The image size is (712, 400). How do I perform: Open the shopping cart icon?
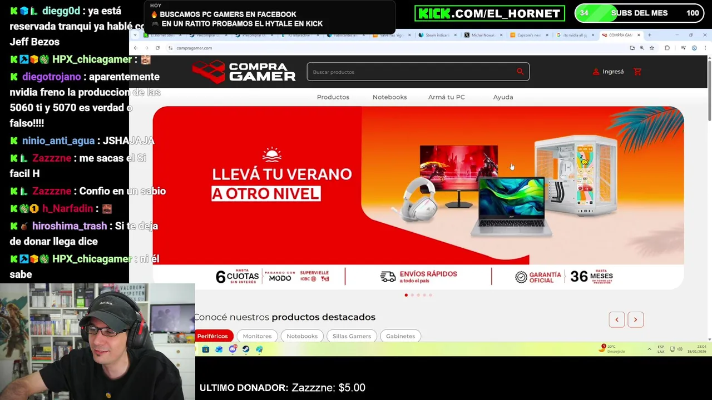click(637, 72)
